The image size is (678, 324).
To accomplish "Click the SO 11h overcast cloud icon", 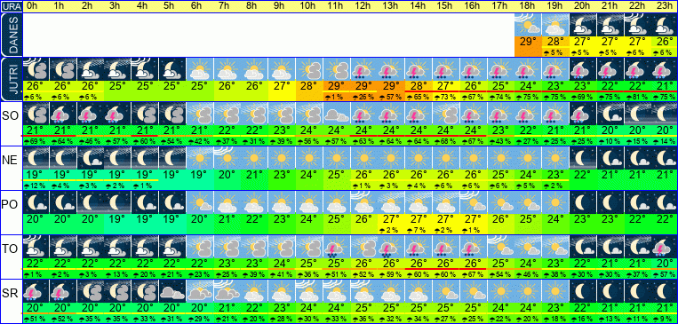I will tap(337, 114).
